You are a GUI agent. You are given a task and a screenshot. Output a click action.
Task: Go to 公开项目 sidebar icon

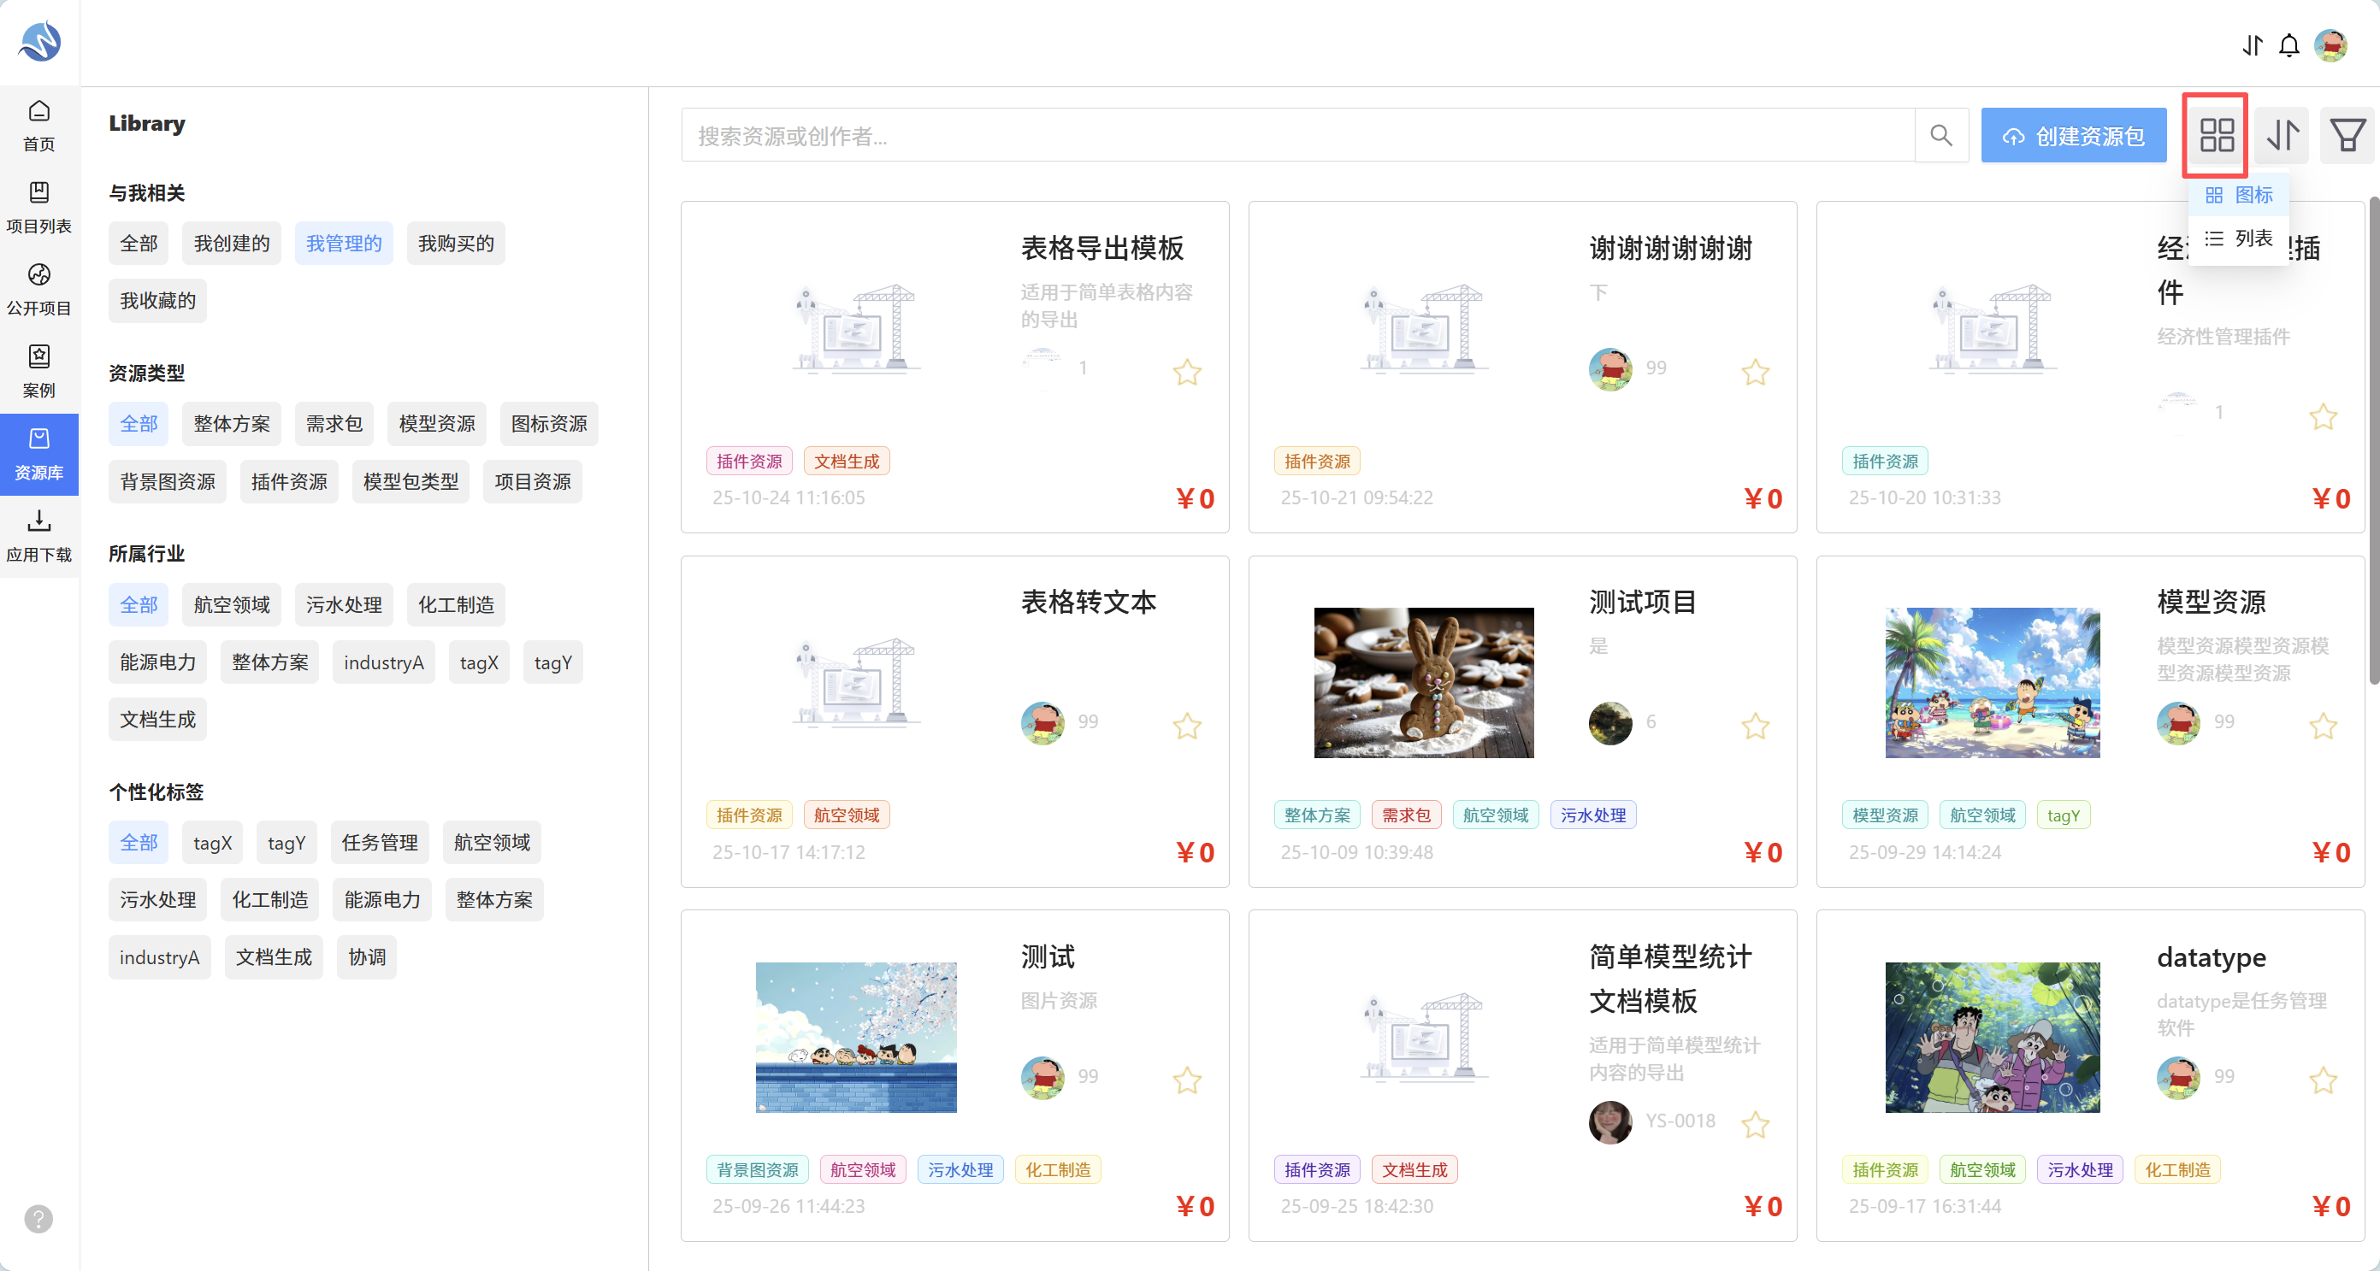pos(38,290)
